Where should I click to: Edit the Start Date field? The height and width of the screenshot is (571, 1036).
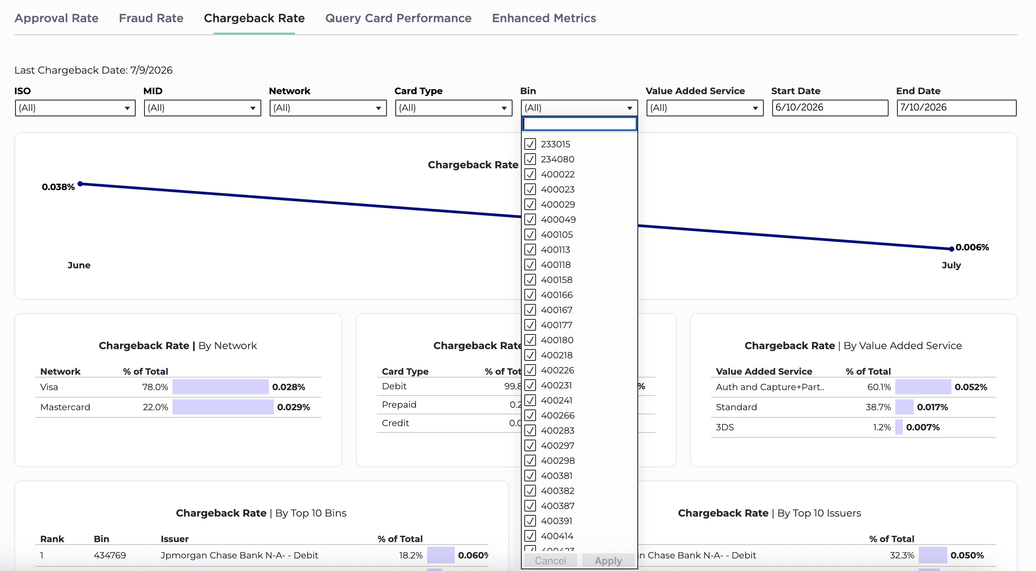(830, 108)
